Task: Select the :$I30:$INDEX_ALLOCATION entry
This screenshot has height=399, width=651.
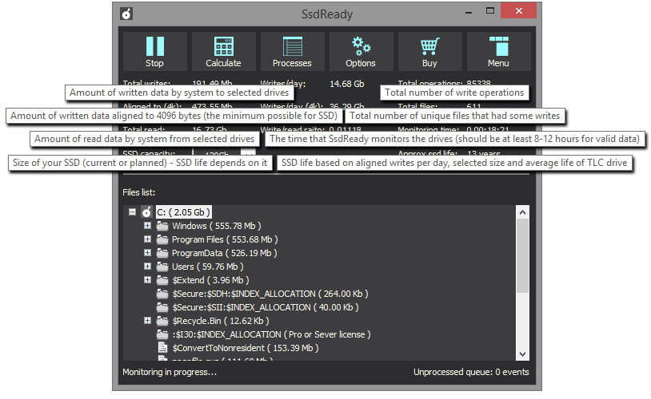Action: click(x=270, y=334)
